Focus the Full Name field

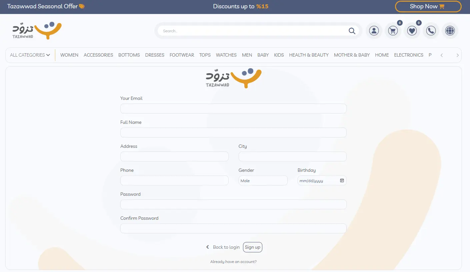click(233, 133)
